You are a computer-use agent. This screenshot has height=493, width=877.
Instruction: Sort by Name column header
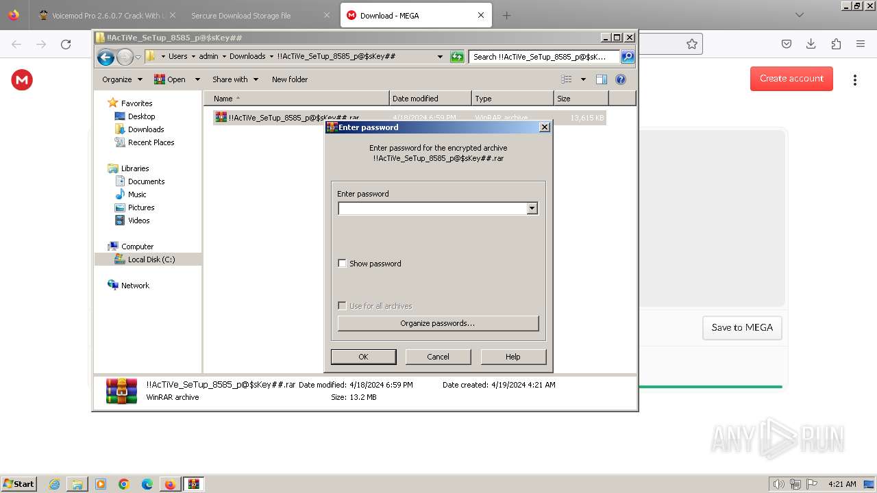pos(296,99)
